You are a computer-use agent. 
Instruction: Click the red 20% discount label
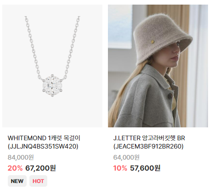(15, 168)
